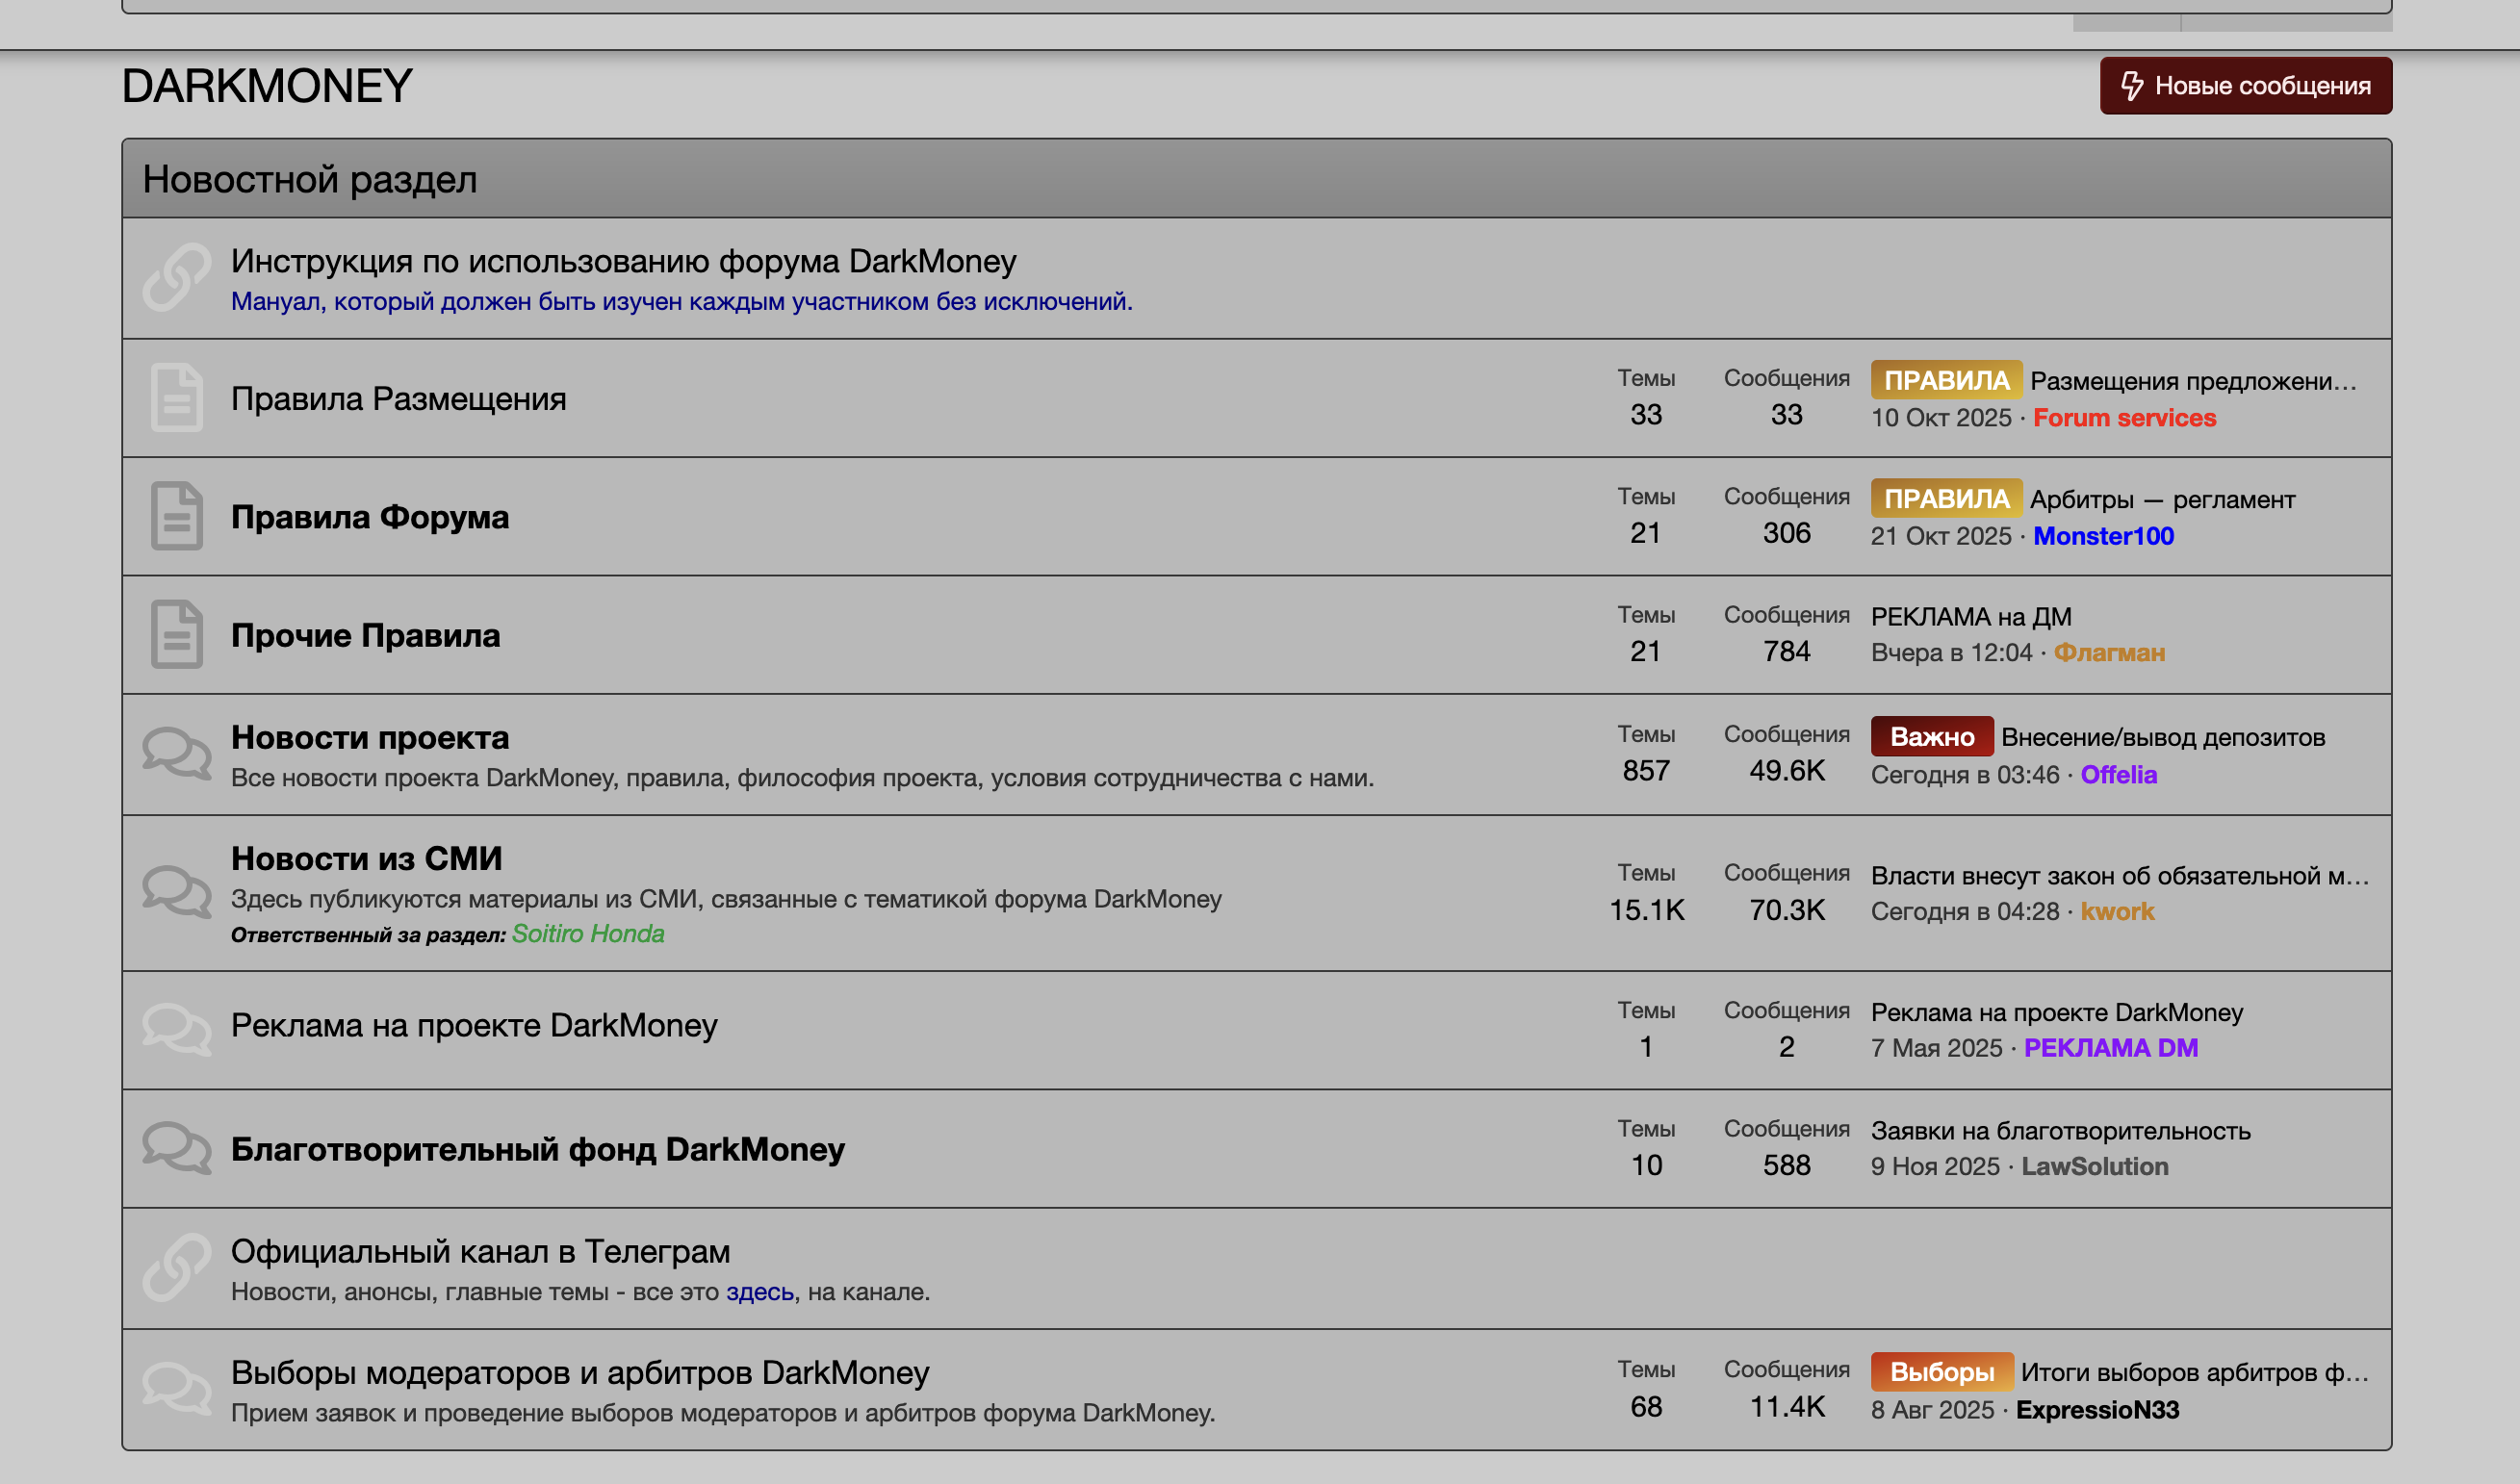Open the Forum services user link

click(2124, 417)
